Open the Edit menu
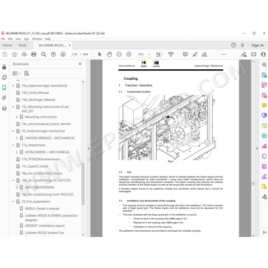268x268 pixels. (x=10, y=39)
